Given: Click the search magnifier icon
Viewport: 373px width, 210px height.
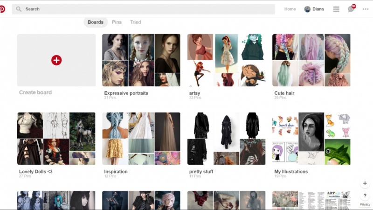Looking at the screenshot, I should pos(19,9).
